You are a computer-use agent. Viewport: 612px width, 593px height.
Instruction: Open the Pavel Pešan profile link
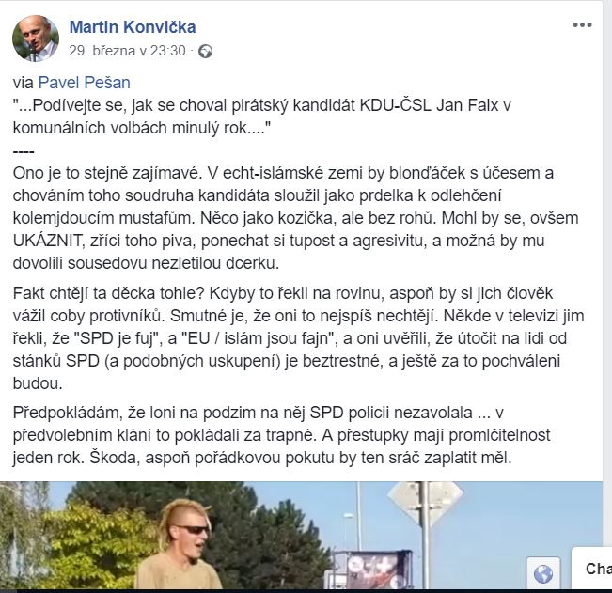point(85,83)
